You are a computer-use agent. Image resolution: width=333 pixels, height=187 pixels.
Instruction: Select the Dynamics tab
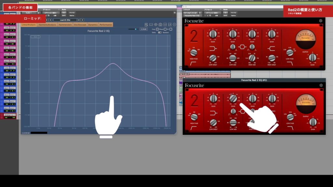point(93,25)
